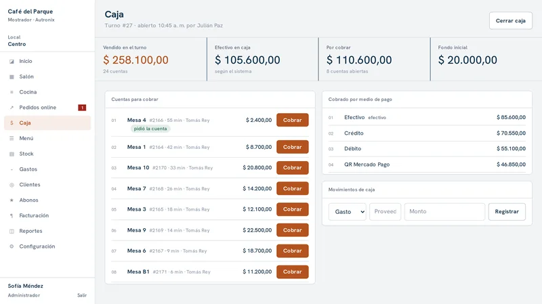Click the Configuración gear icon
Screen dimensions: 542x304
click(x=12, y=246)
